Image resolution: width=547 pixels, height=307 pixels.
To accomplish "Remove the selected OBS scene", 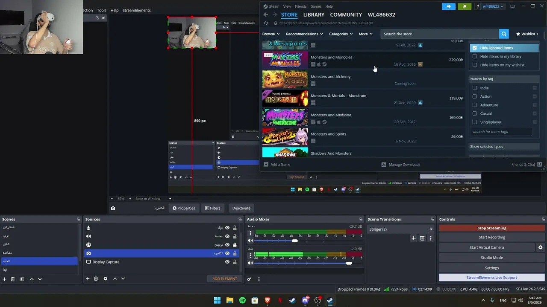I will tap(13, 279).
